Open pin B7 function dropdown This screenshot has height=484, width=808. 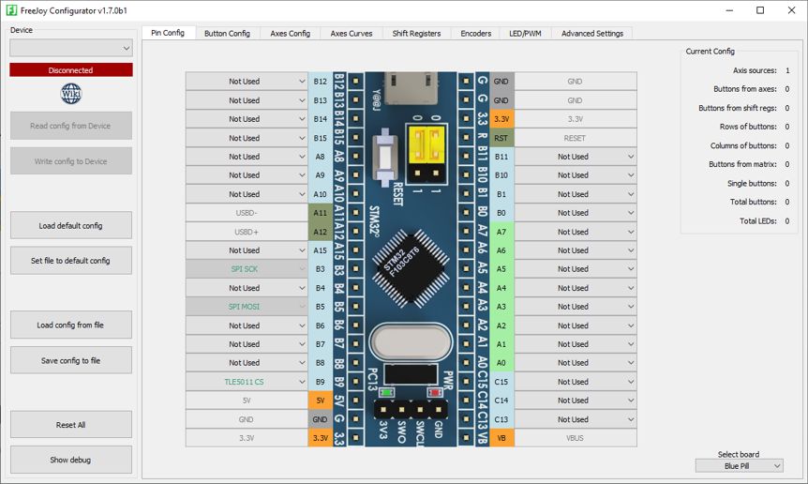(247, 344)
